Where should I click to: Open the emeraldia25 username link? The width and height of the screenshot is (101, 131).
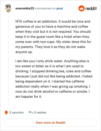click(x=25, y=8)
